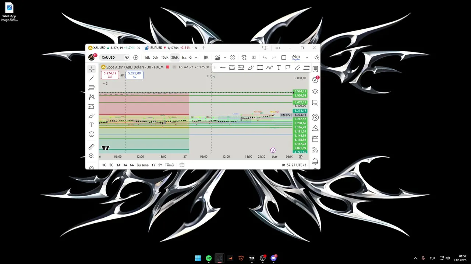The image size is (471, 264).
Task: Select the crosshair cursor tool
Action: [x=92, y=69]
